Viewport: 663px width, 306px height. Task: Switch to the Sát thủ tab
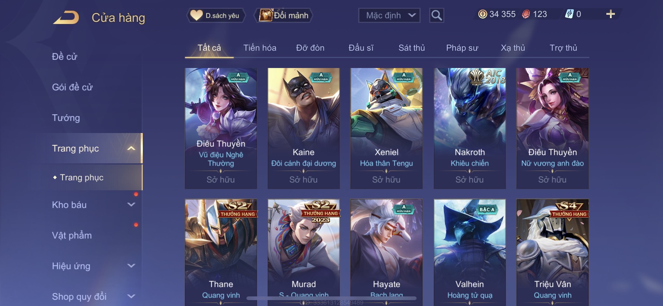[x=411, y=48]
